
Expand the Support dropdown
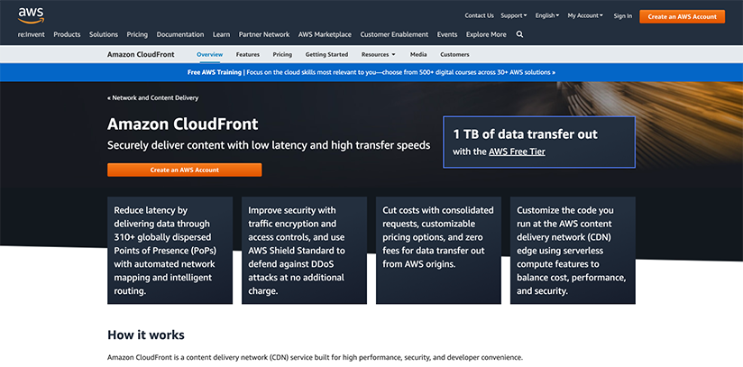coord(514,15)
